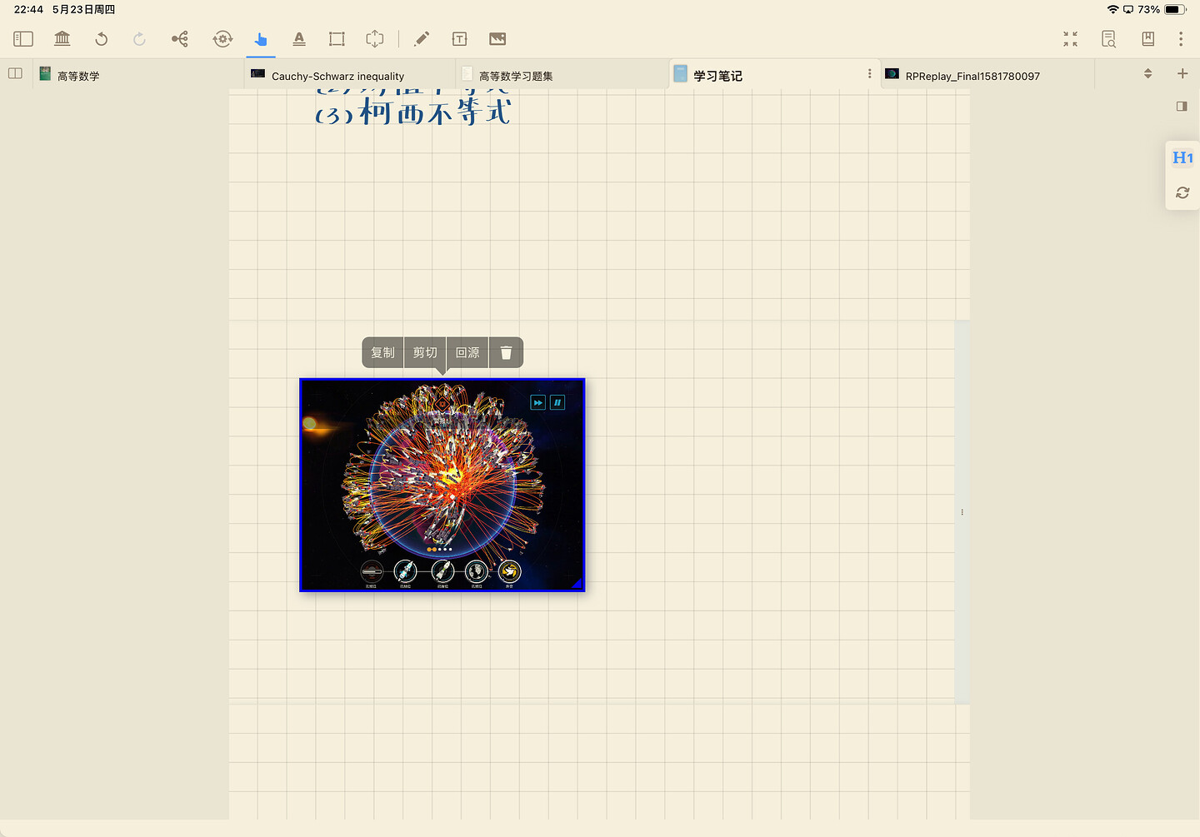Open the card review cycle icon
Screen dimensions: 1200x837
tap(222, 39)
